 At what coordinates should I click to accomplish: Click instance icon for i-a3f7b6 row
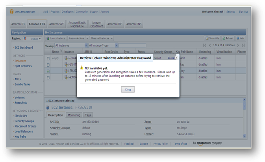66,77
